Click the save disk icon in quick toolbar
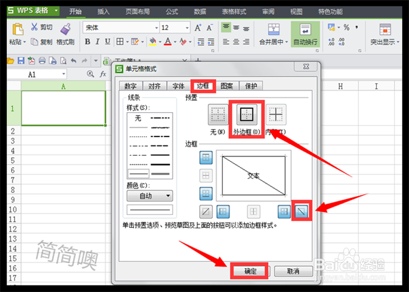This screenshot has width=409, height=292. (21, 61)
